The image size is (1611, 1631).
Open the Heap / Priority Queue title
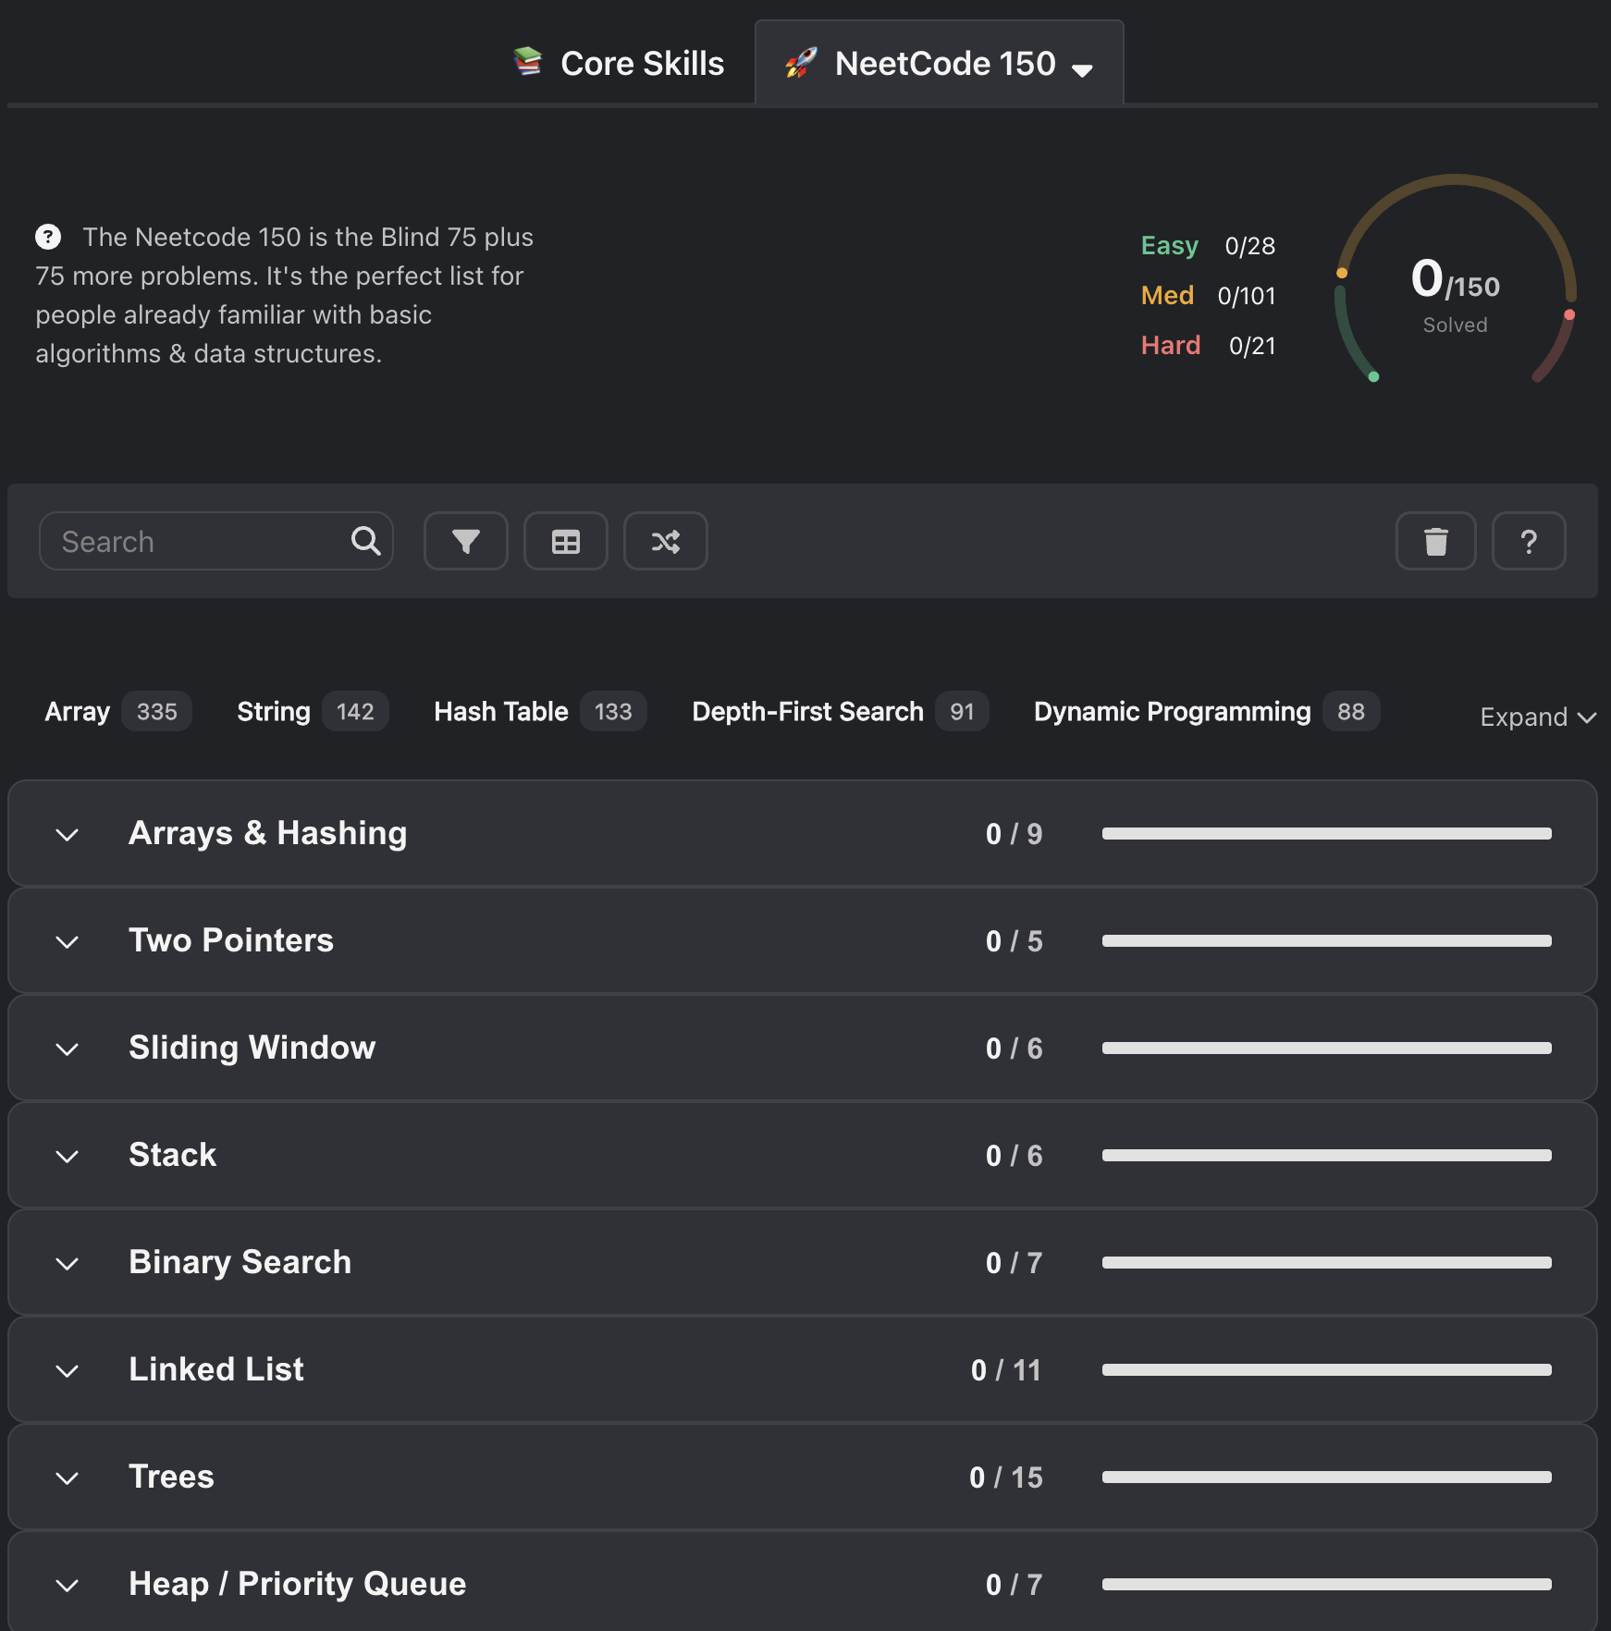(298, 1584)
